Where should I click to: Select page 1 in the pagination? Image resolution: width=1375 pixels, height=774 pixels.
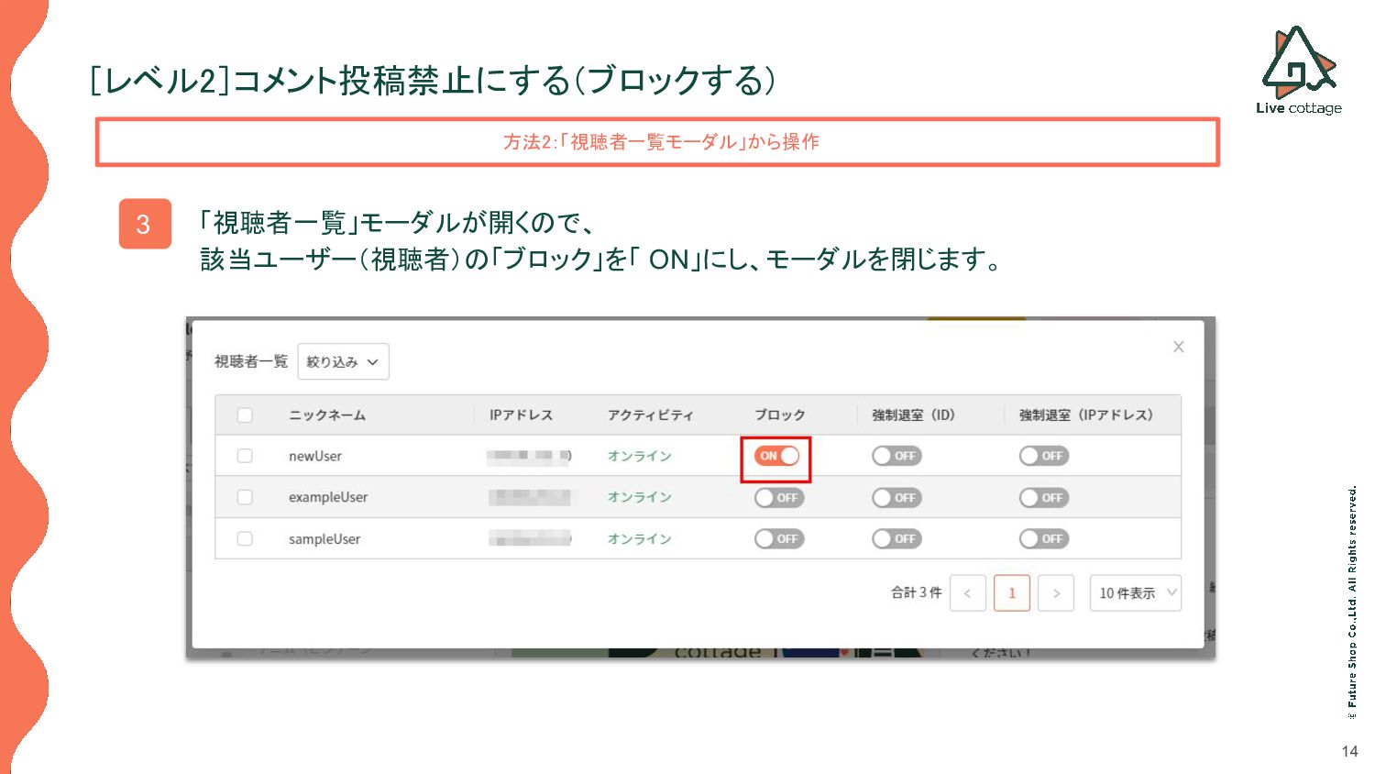tap(1012, 593)
